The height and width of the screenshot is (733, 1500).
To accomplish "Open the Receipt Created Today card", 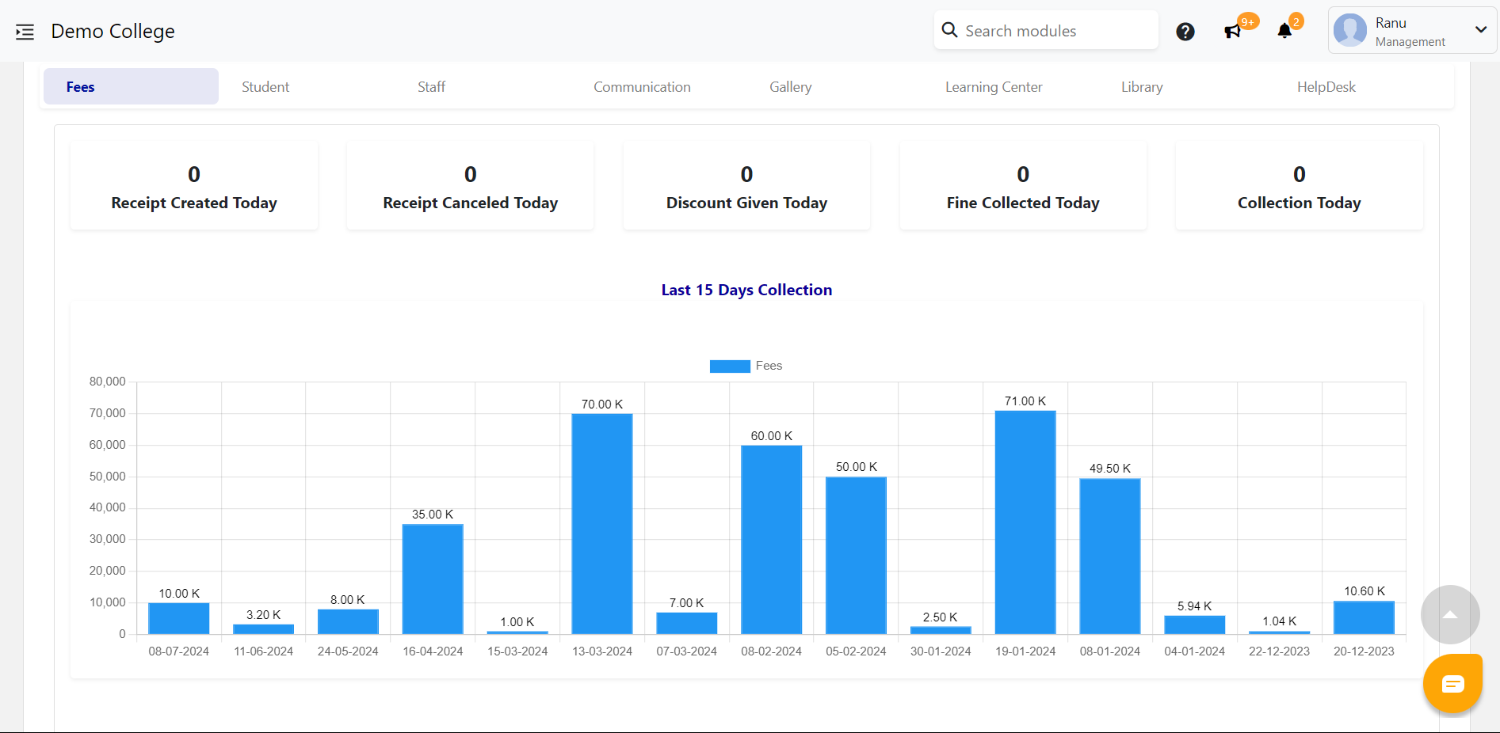I will coord(194,187).
